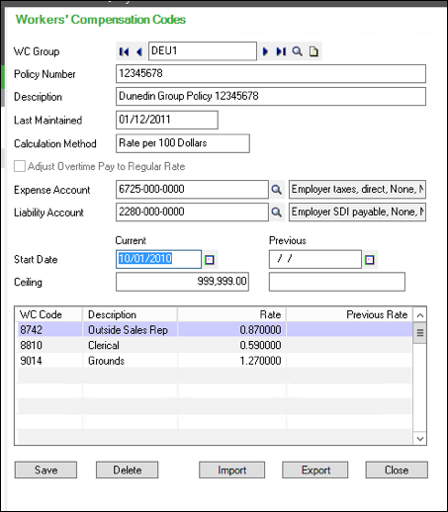
Task: Go to next WC Group record
Action: (265, 51)
